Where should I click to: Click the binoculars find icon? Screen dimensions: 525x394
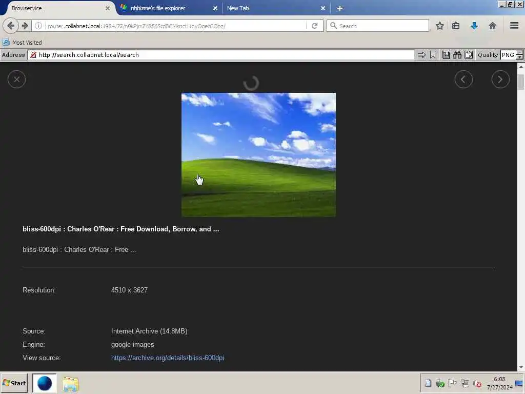[x=457, y=55]
